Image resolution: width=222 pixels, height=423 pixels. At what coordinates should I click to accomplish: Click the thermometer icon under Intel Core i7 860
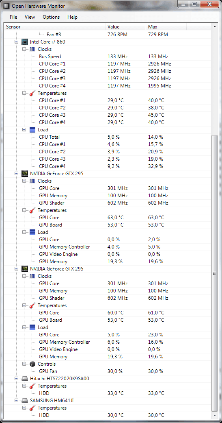(x=32, y=93)
